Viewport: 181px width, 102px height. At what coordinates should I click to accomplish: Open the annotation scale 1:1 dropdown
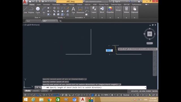(105, 95)
